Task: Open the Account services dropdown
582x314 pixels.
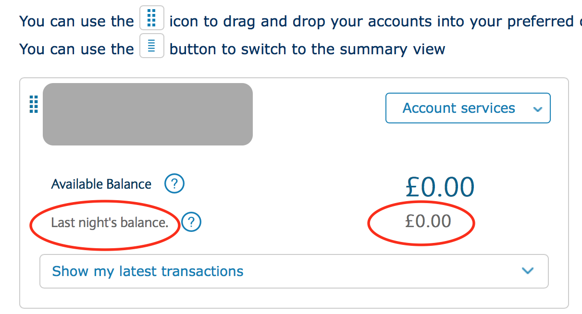Action: [467, 108]
